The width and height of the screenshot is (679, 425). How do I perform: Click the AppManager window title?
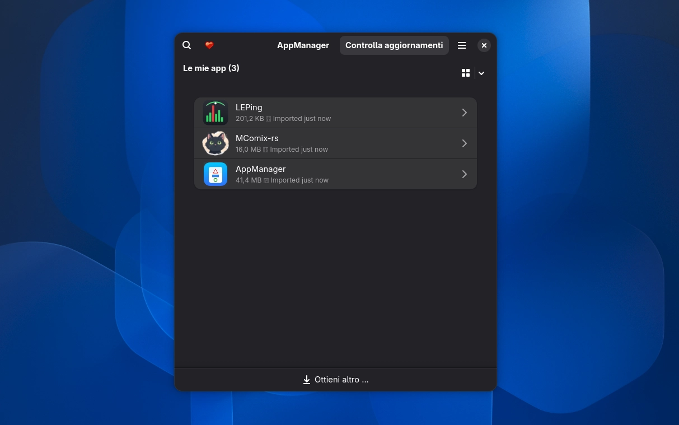pyautogui.click(x=303, y=45)
